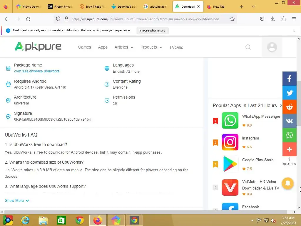The width and height of the screenshot is (301, 226).
Task: Open the Google Play Store app icon
Action: [x=230, y=164]
